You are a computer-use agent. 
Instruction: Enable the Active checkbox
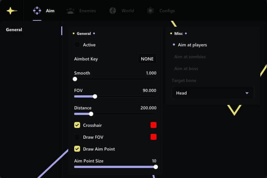click(x=77, y=45)
